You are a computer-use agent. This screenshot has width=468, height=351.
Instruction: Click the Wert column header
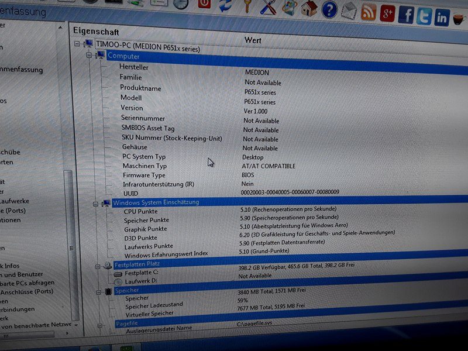click(x=253, y=40)
